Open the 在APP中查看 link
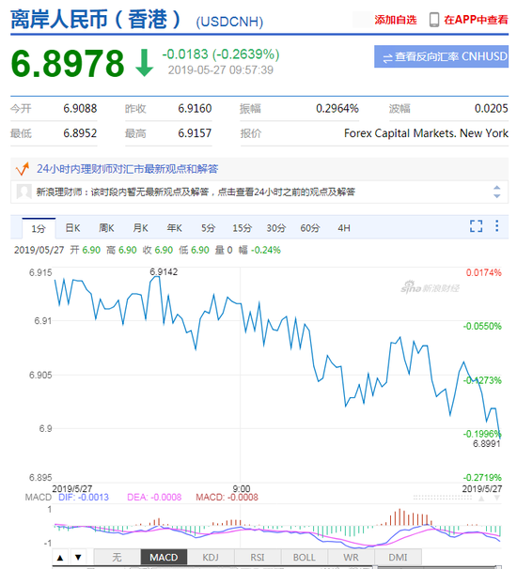517x569 pixels. click(476, 20)
